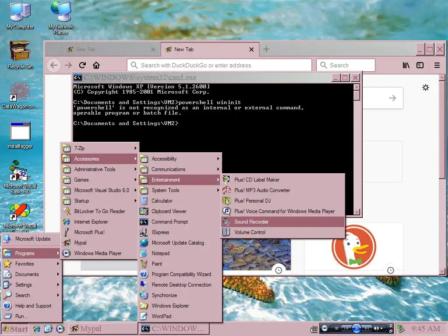Open Plus! Voice Command for Windows Media Player
Image resolution: width=448 pixels, height=336 pixels.
(283, 211)
